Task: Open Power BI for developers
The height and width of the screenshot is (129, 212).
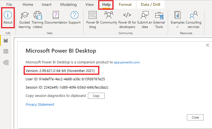Action: click(x=127, y=20)
